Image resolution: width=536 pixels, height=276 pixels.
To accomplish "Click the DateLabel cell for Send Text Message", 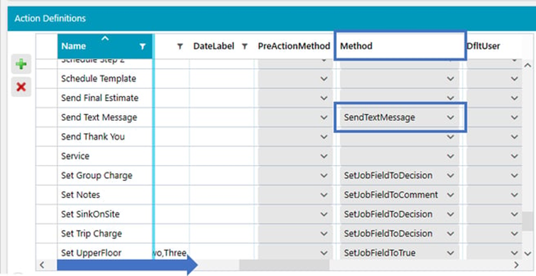I will 222,117.
